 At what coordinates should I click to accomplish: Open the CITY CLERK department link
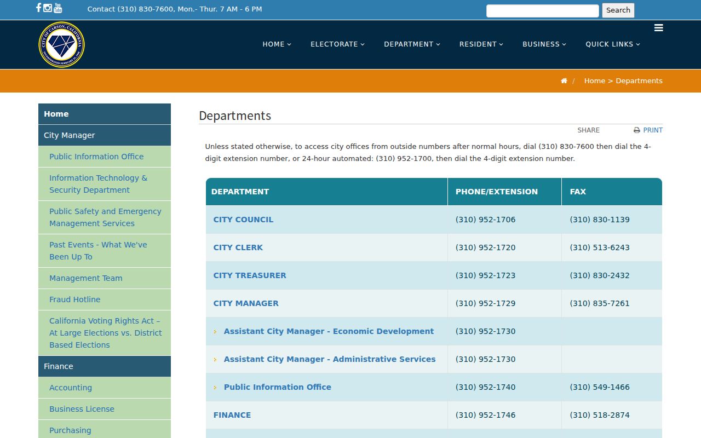pyautogui.click(x=238, y=247)
